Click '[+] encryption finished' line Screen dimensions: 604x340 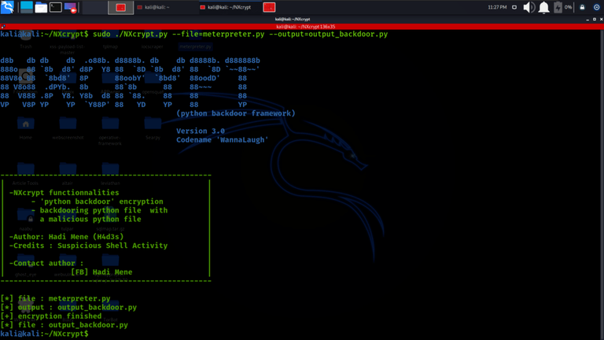pos(51,316)
